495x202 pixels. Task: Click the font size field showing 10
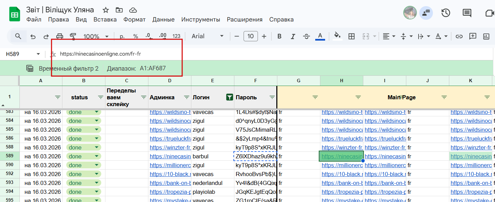tap(251, 36)
